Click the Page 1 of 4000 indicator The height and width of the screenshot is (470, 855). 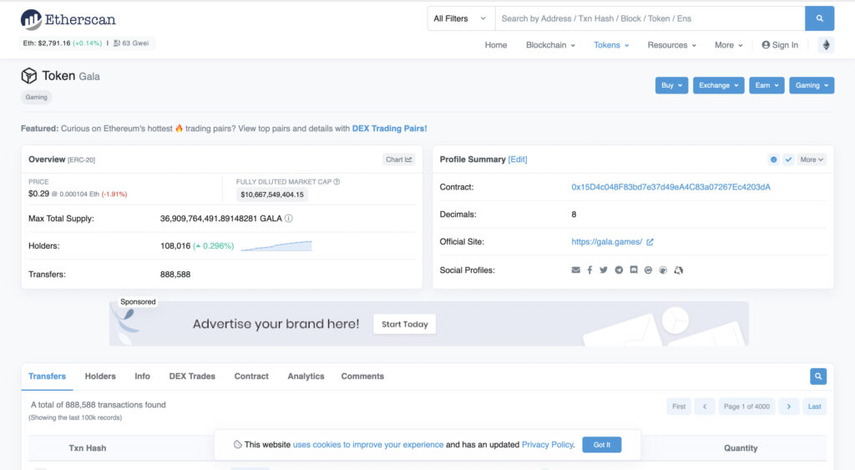(x=746, y=407)
